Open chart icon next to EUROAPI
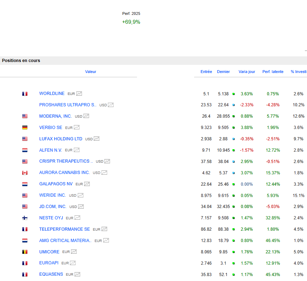Viewport: 307px width, 281px height. click(x=73, y=263)
